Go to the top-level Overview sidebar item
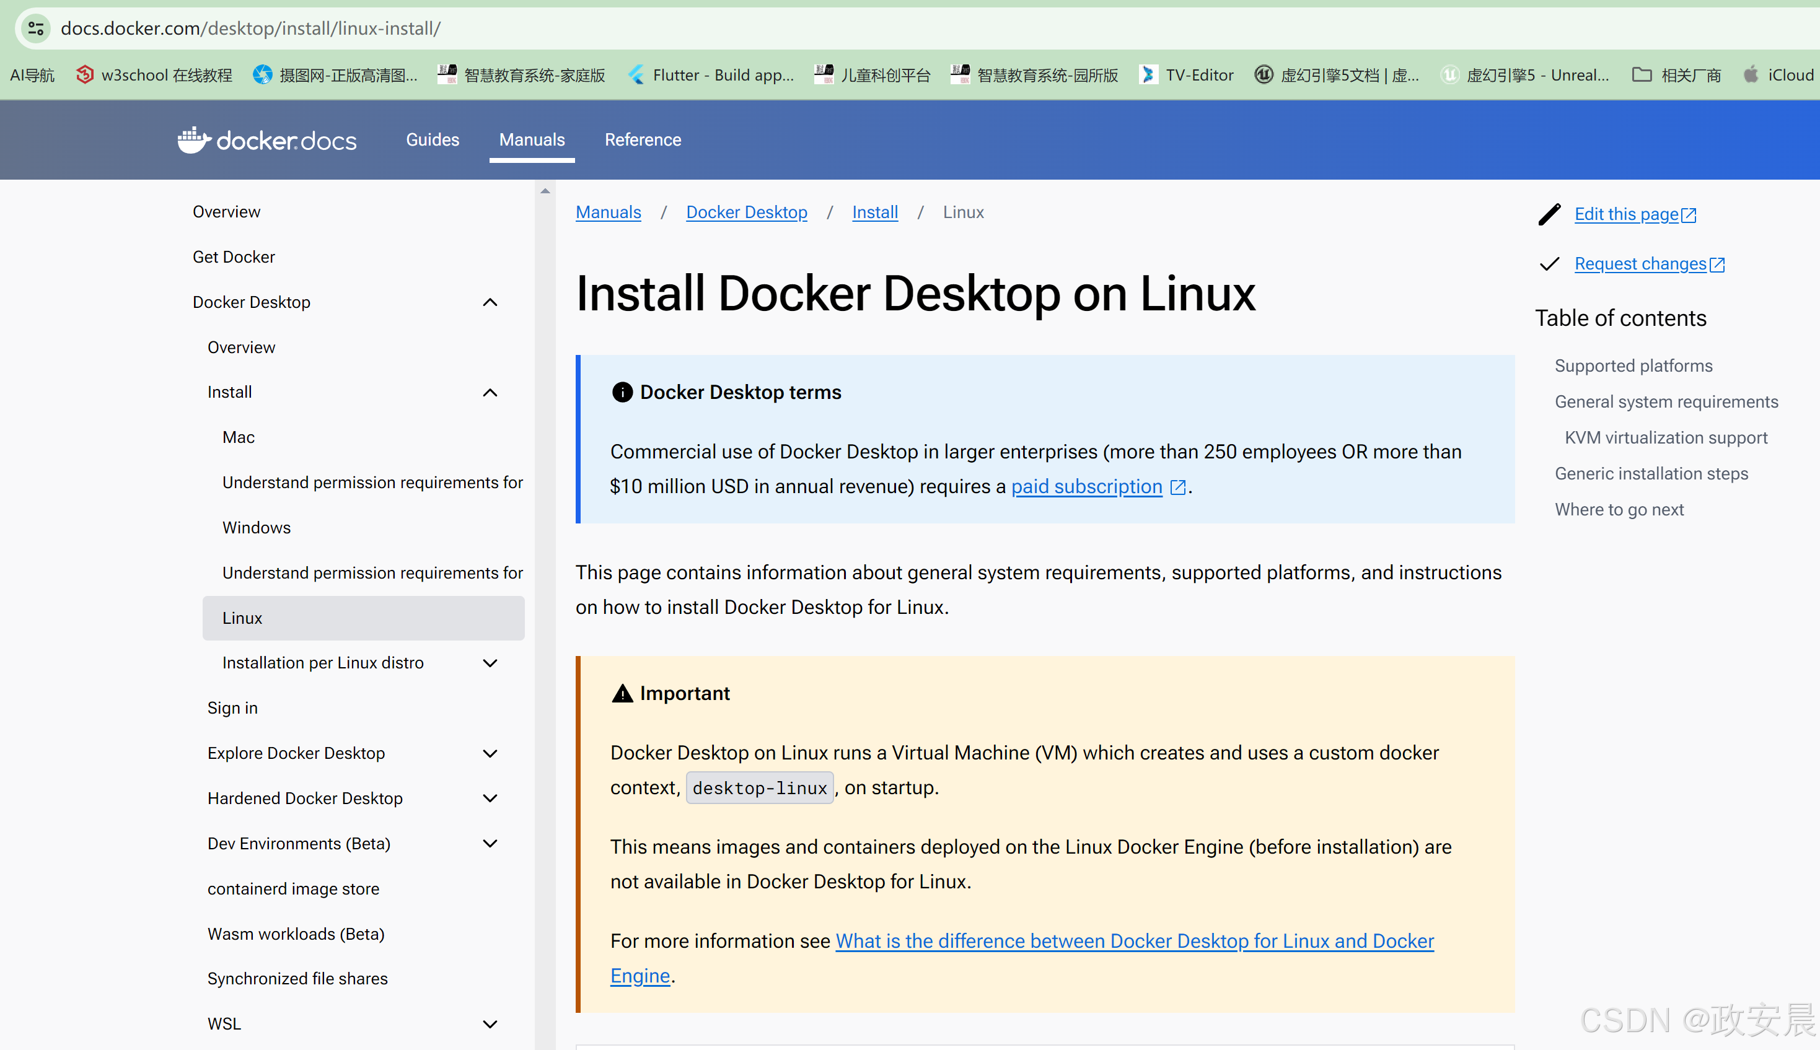 [227, 211]
